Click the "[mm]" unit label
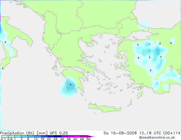This screenshot has width=181, height=140. (x=42, y=133)
